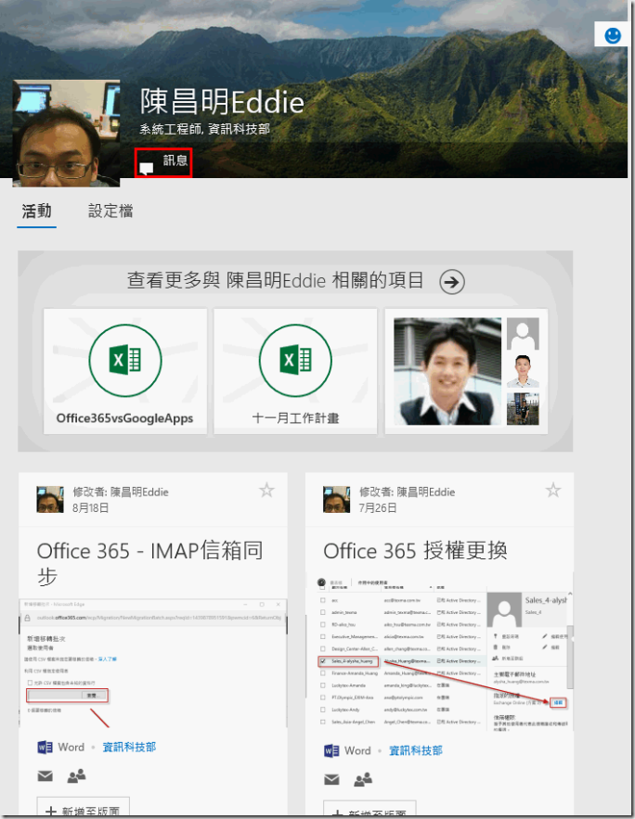The width and height of the screenshot is (635, 819).
Task: Click the large smiling man photo
Action: coord(447,371)
